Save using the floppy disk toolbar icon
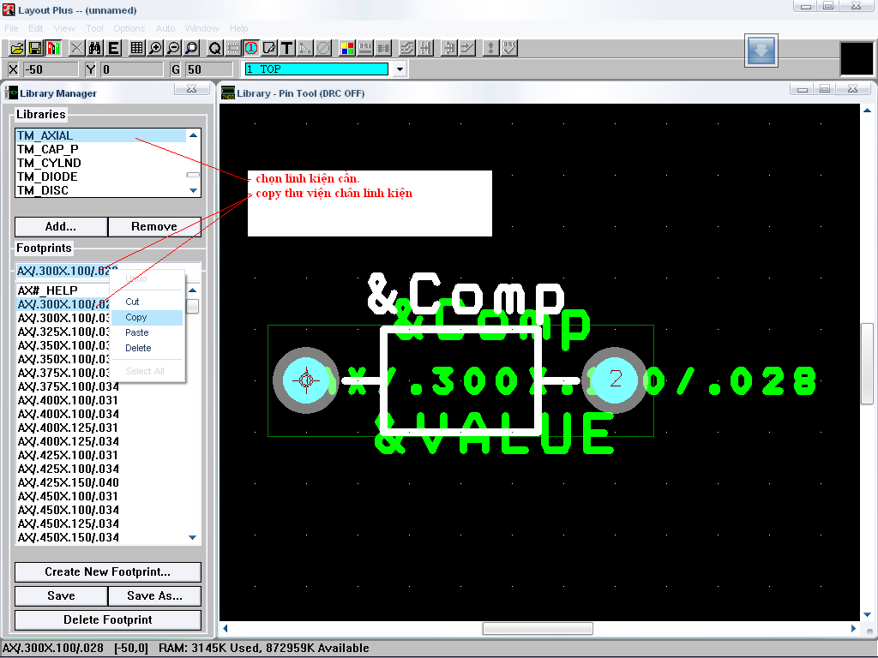The image size is (878, 658). [35, 49]
